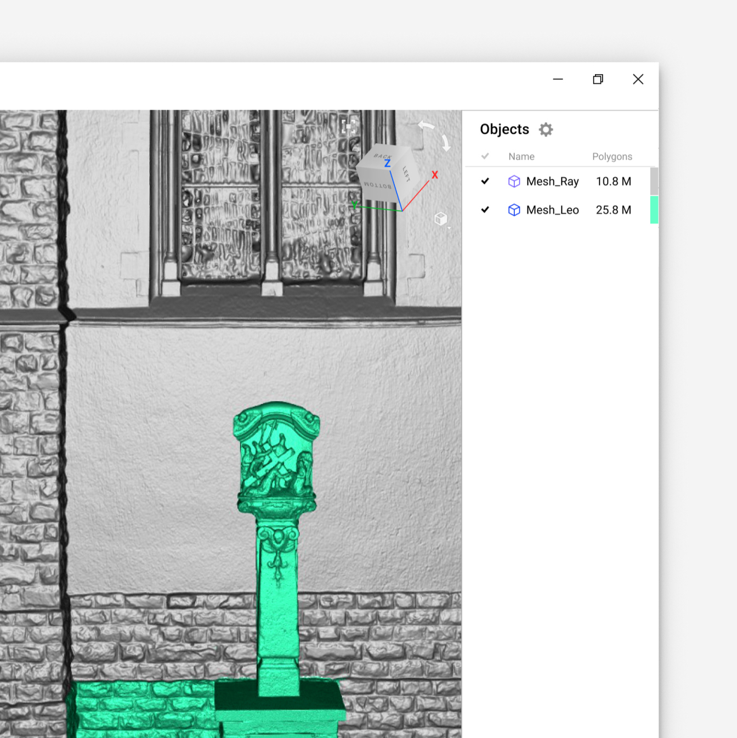Sort objects by Polygons column
The width and height of the screenshot is (737, 738).
point(612,156)
